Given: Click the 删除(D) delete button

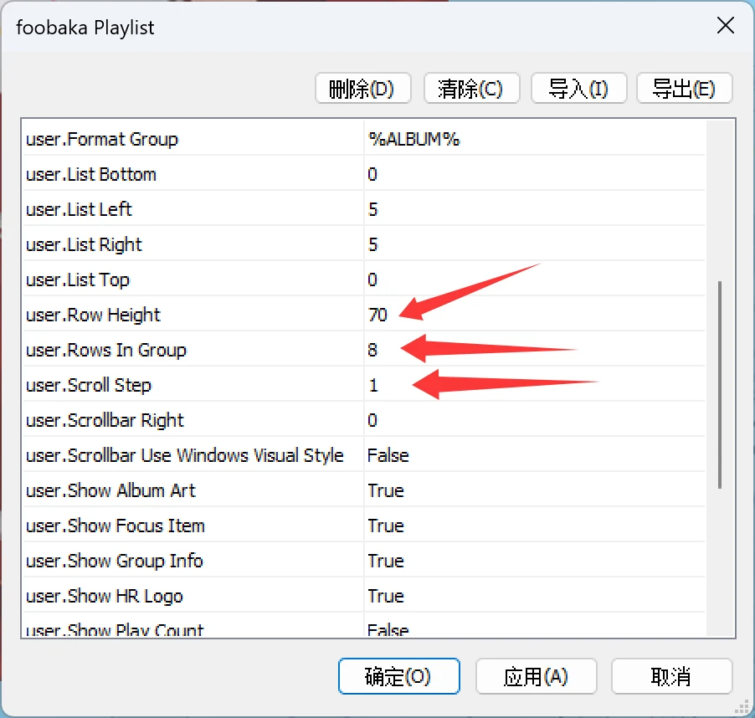Looking at the screenshot, I should (x=362, y=89).
